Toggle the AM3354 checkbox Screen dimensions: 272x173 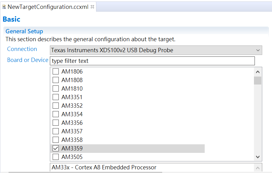pyautogui.click(x=56, y=114)
